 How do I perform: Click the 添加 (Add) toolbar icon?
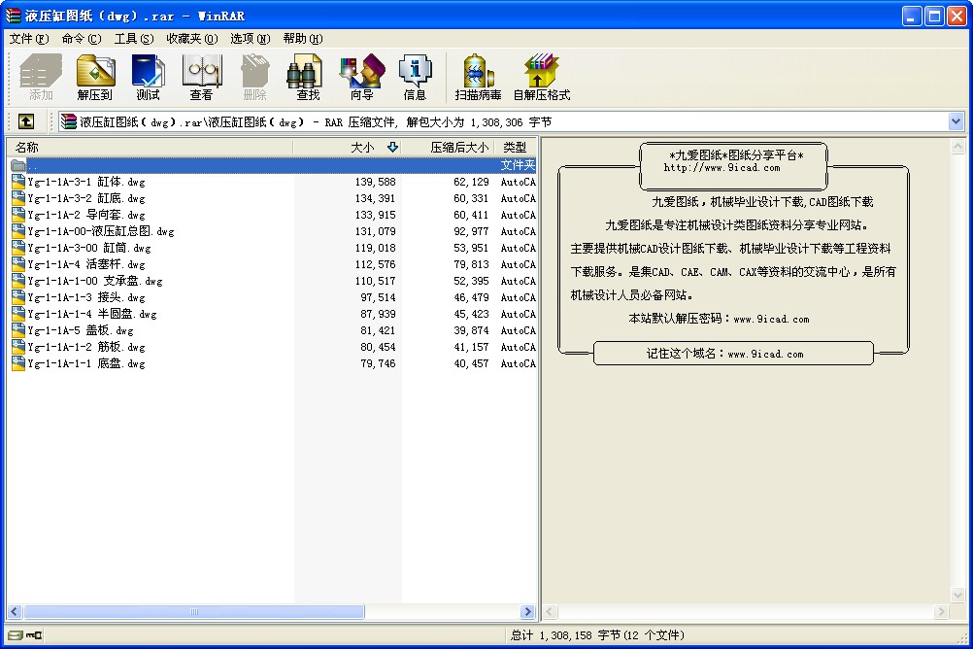tap(41, 77)
